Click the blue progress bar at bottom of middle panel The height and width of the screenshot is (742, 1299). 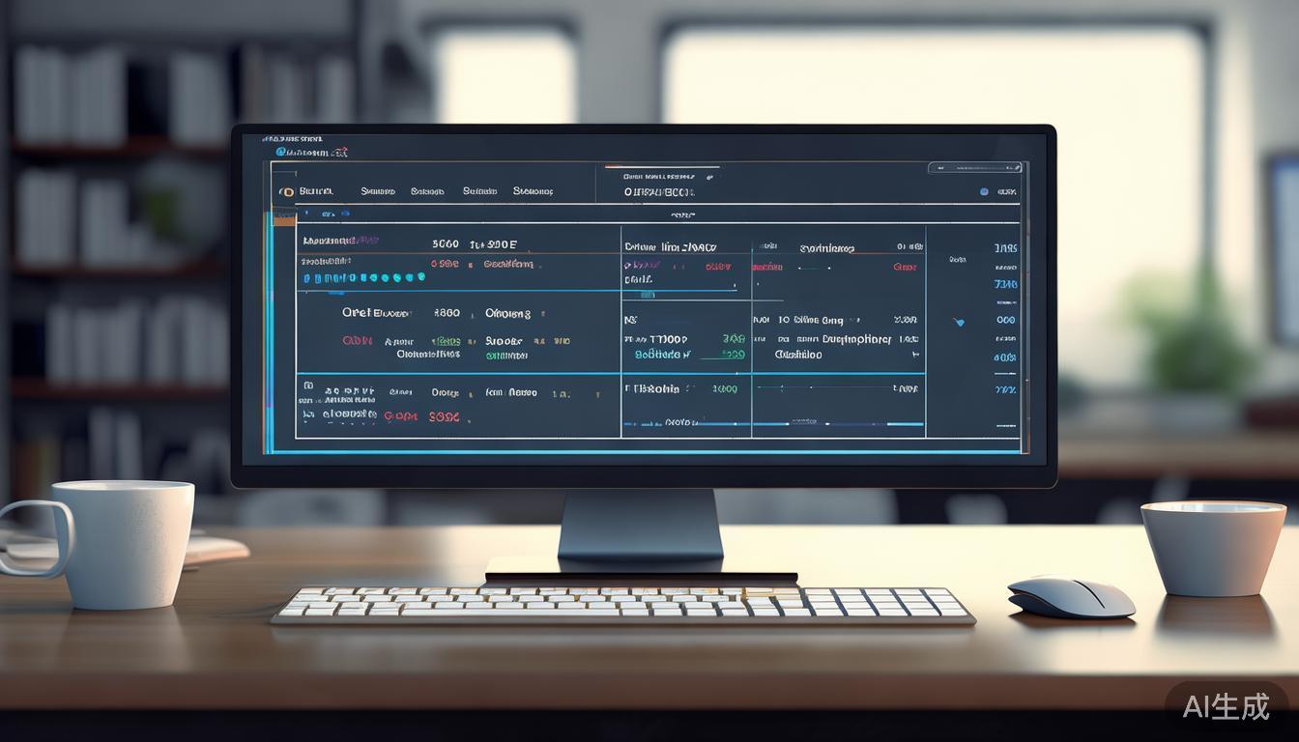click(x=773, y=423)
